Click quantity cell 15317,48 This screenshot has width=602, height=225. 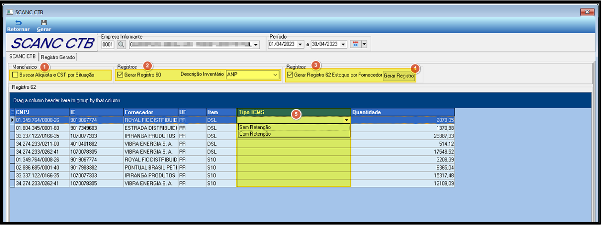click(403, 175)
